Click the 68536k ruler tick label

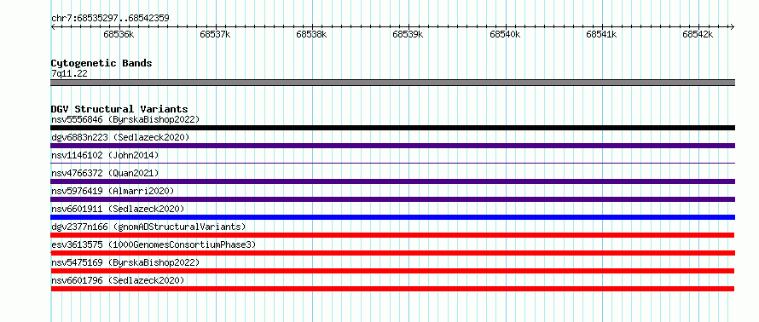tap(119, 34)
